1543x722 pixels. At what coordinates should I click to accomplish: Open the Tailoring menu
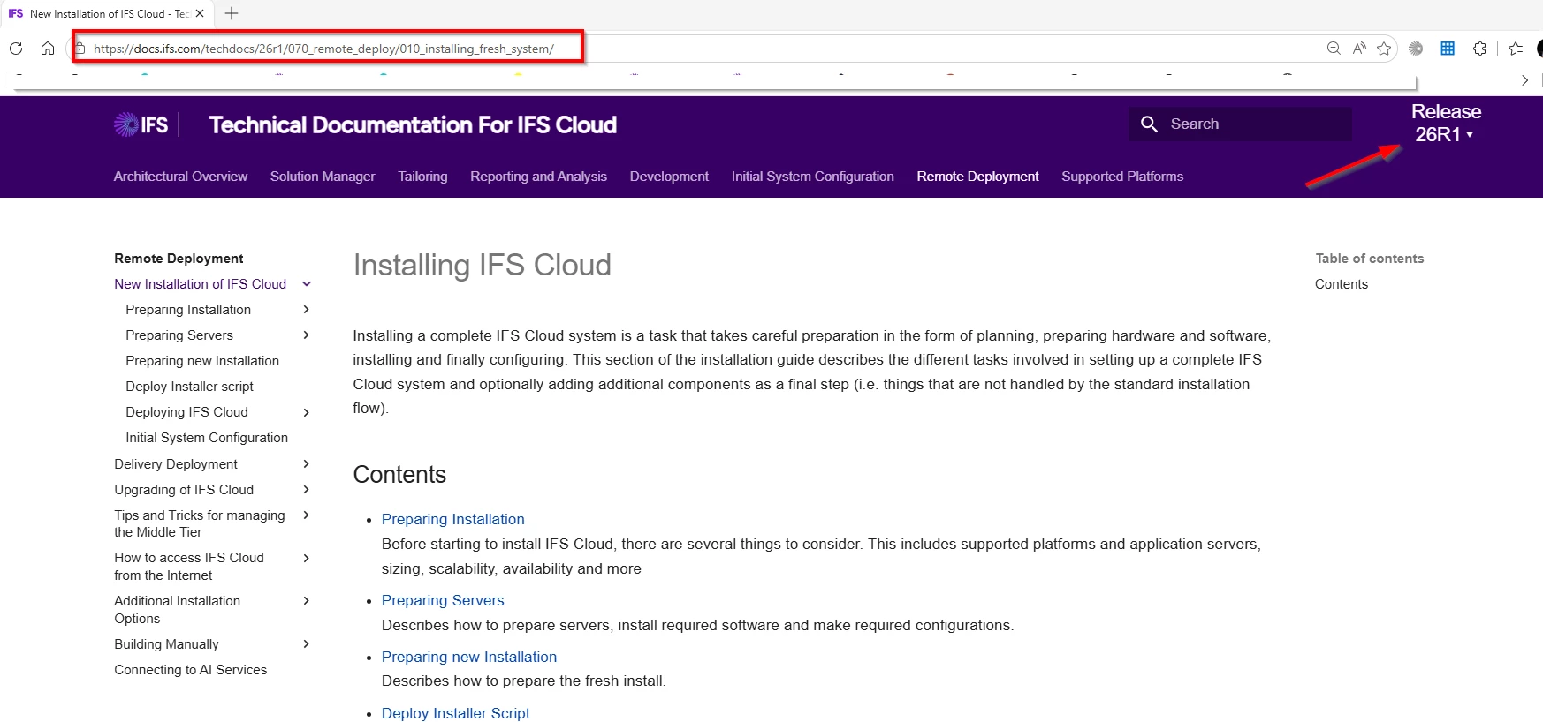(422, 177)
